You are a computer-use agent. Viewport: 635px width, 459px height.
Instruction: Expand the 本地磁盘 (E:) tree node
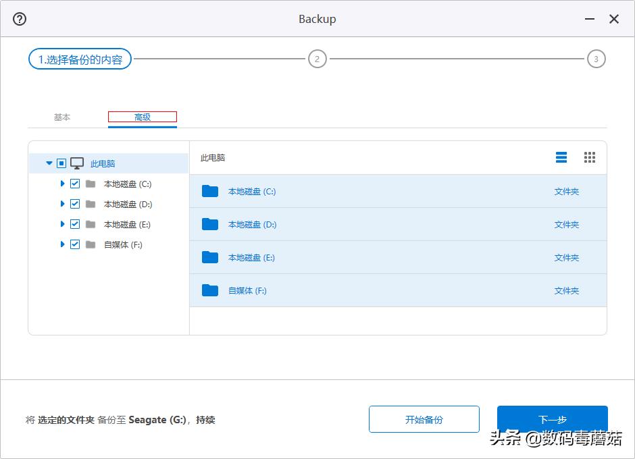pos(62,223)
